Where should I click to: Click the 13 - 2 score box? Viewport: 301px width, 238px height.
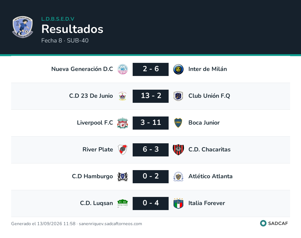[x=151, y=96]
